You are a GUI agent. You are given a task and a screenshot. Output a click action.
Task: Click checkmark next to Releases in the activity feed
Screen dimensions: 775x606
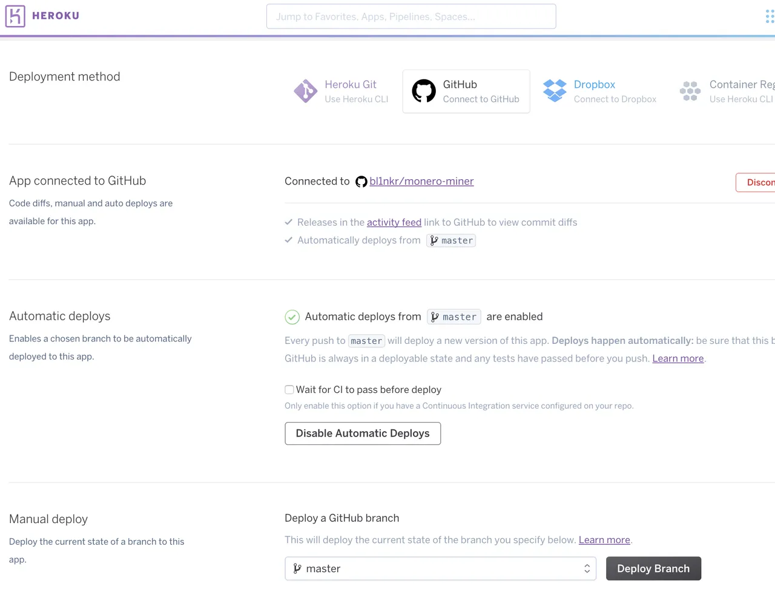(289, 222)
